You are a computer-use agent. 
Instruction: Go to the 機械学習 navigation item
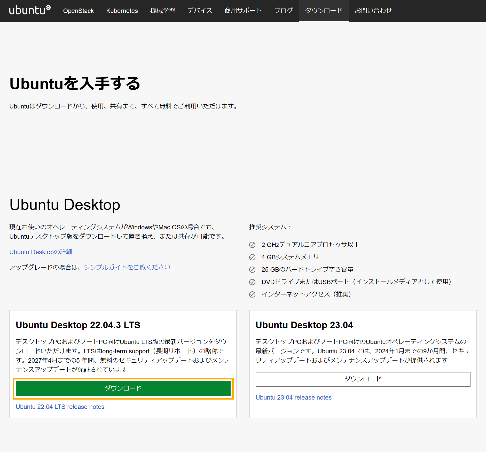click(163, 11)
